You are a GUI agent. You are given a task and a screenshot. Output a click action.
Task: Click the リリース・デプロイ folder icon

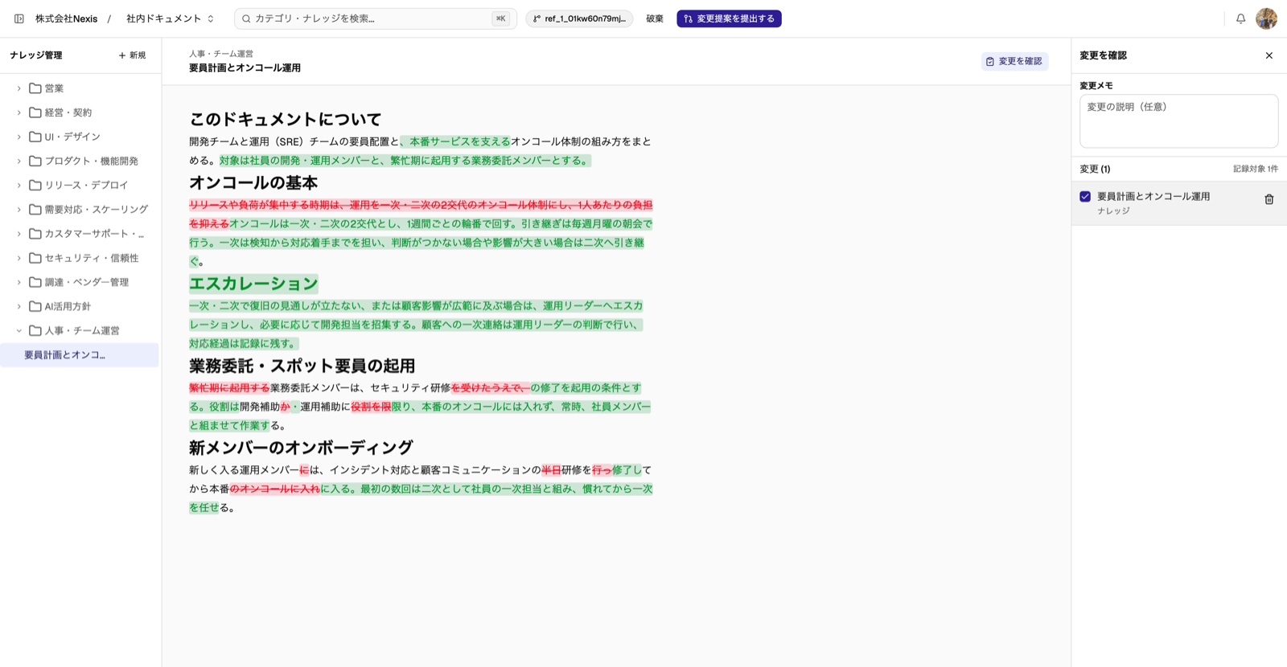35,185
